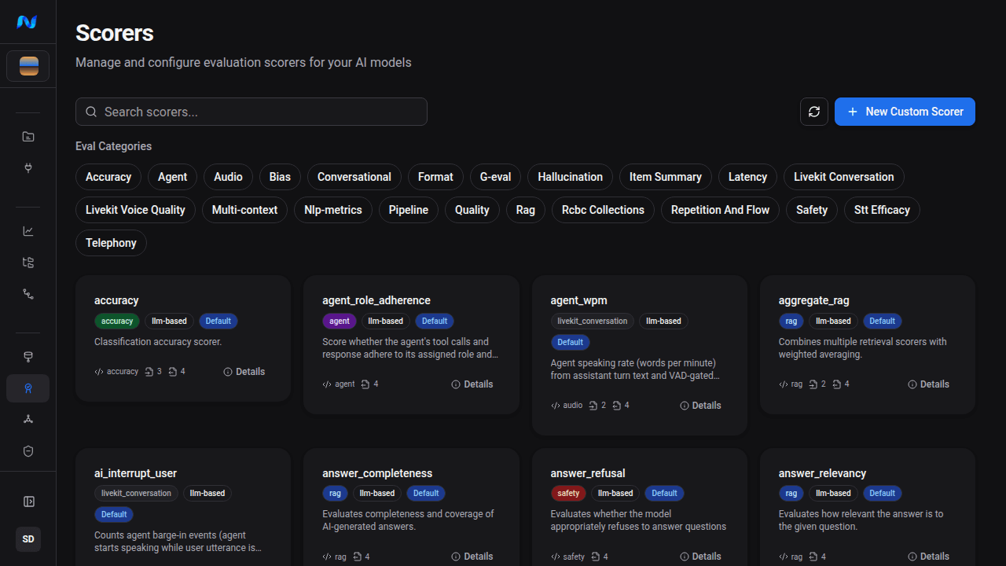The image size is (1006, 566).
Task: Open the SD user profile avatar
Action: [28, 539]
